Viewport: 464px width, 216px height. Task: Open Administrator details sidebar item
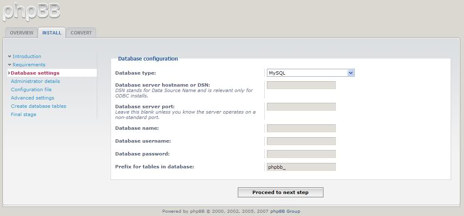pyautogui.click(x=35, y=81)
